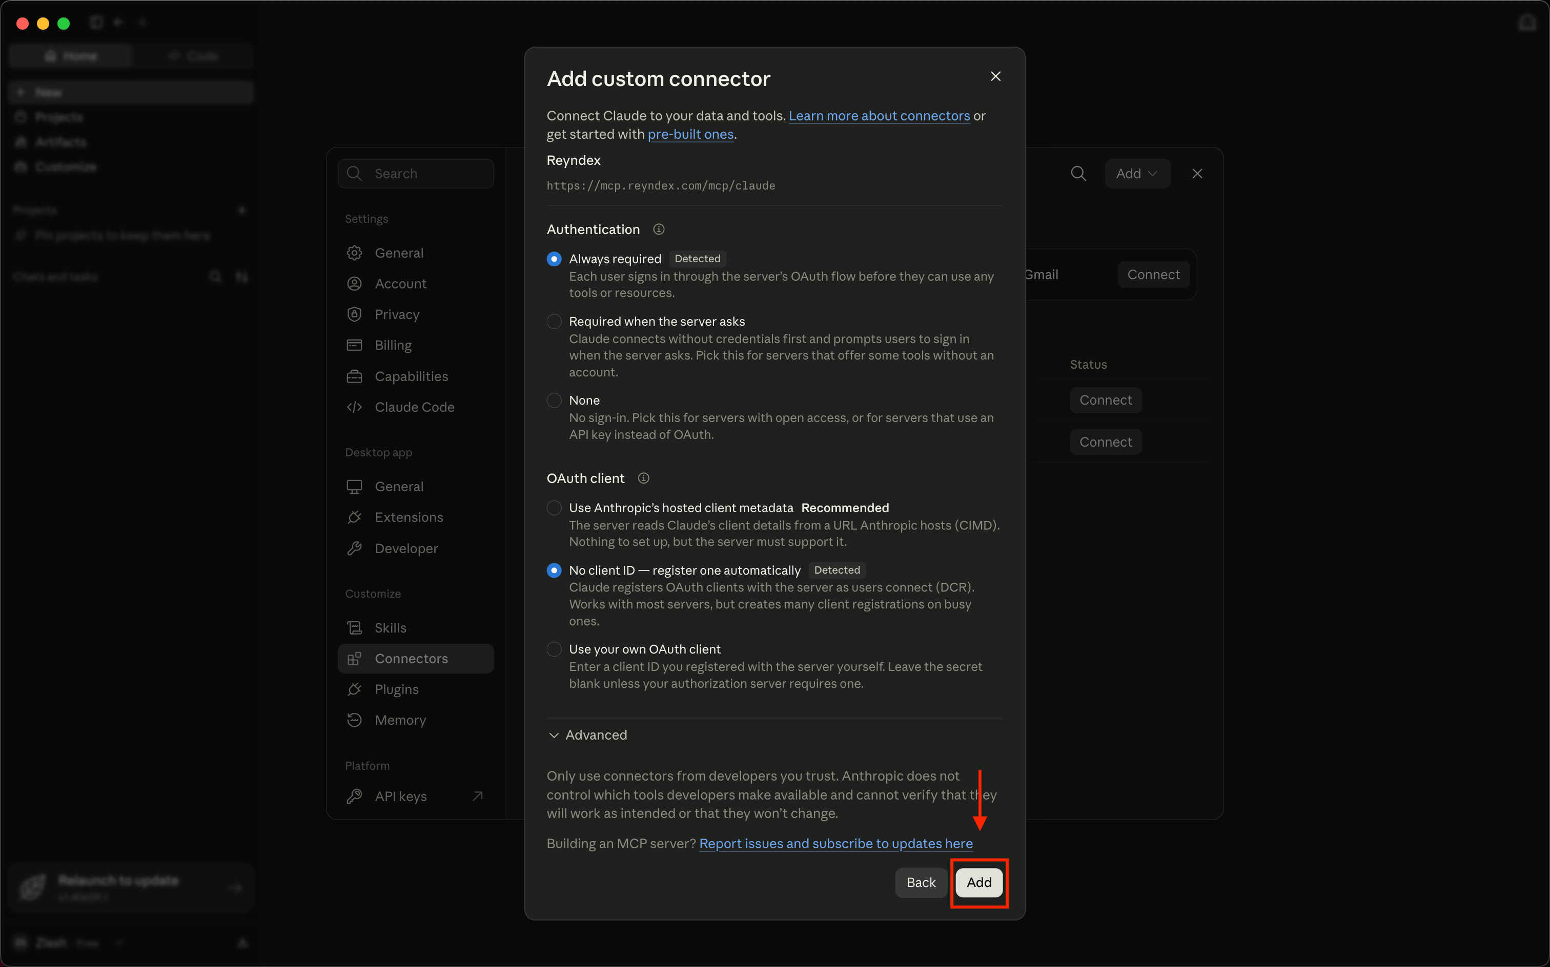Open Skills settings
This screenshot has width=1550, height=967.
click(416, 628)
